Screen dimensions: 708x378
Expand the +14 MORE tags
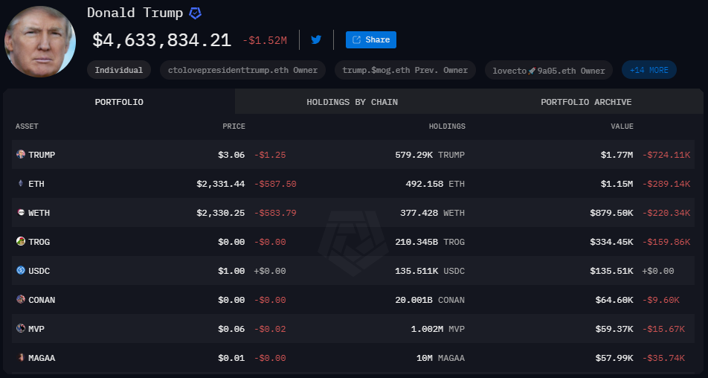(x=649, y=70)
